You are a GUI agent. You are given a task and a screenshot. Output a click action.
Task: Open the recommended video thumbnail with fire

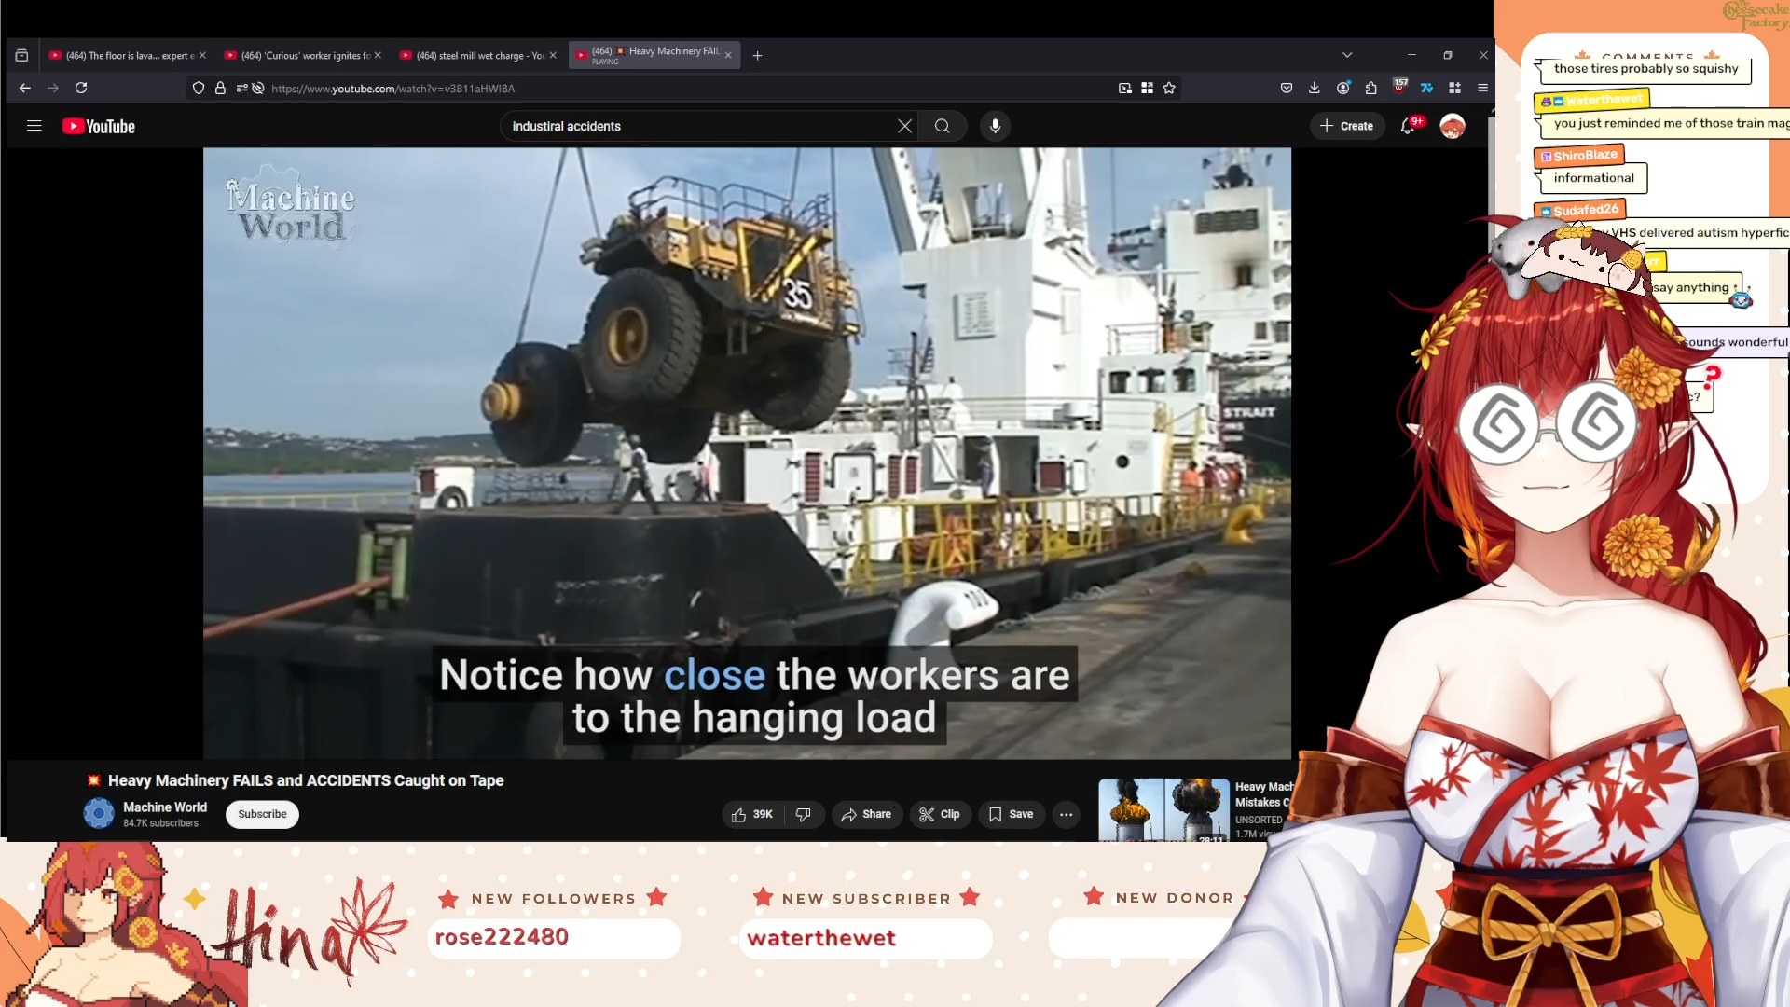[x=1163, y=810]
